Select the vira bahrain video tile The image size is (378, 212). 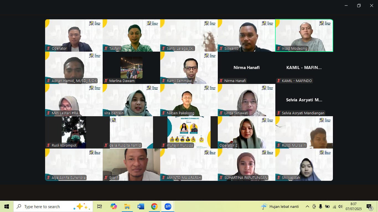(131, 100)
